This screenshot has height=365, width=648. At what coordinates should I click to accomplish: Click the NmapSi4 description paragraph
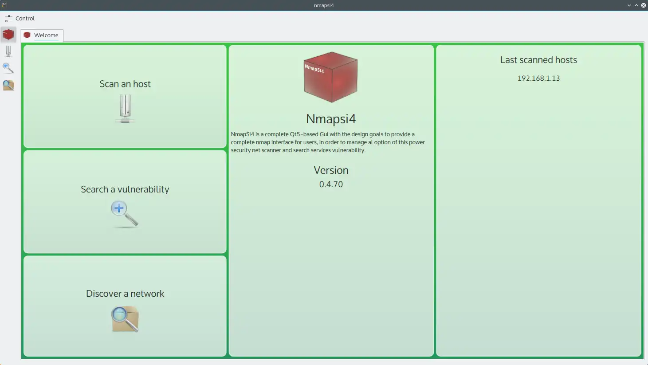coord(328,142)
